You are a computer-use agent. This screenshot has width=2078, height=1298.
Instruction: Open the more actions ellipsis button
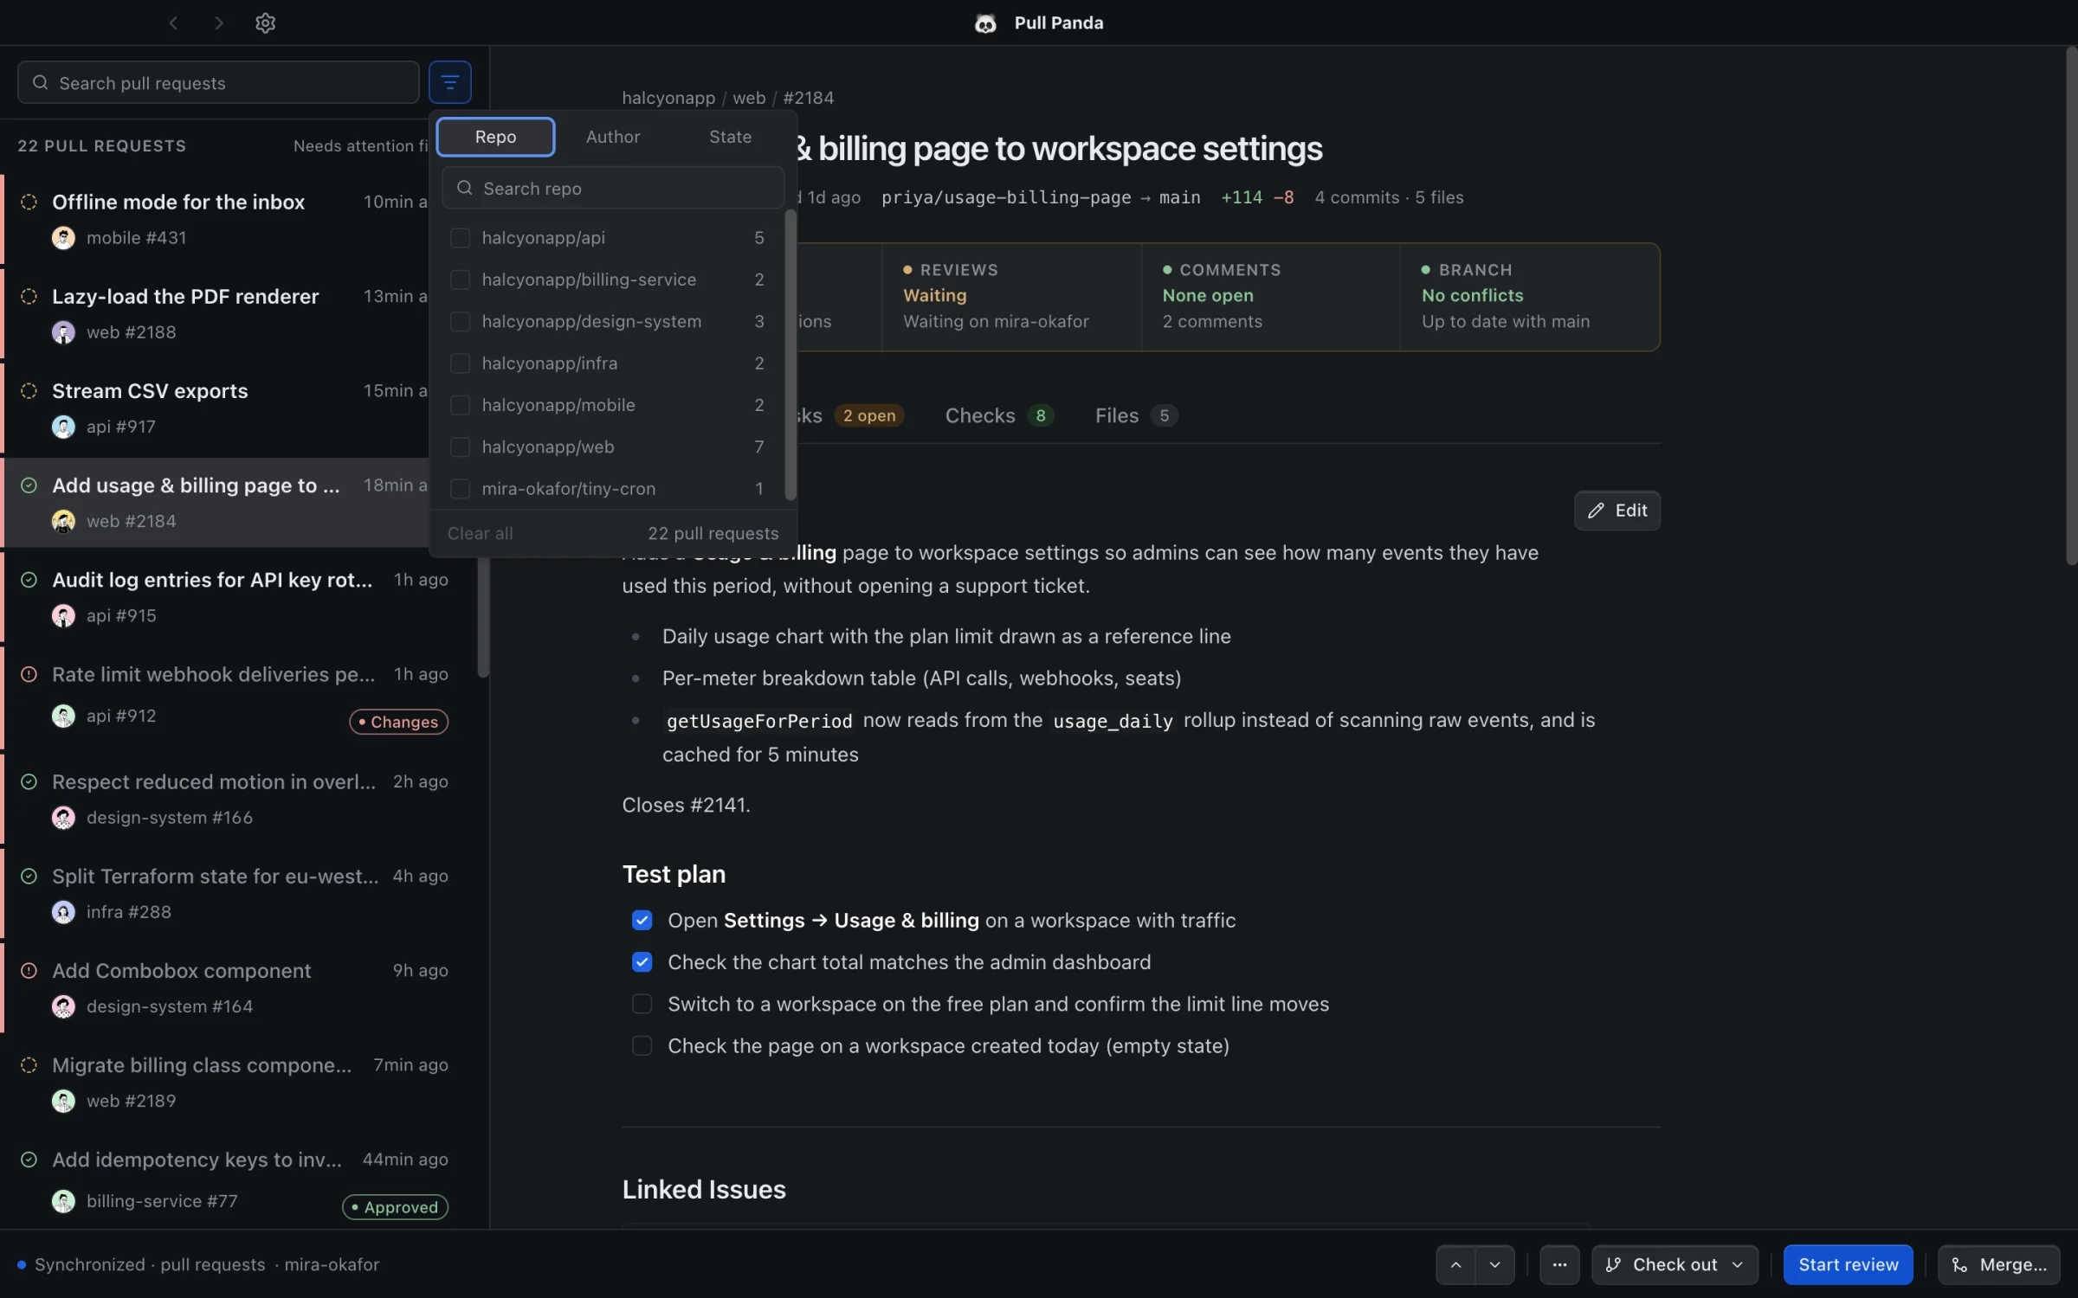(x=1559, y=1264)
